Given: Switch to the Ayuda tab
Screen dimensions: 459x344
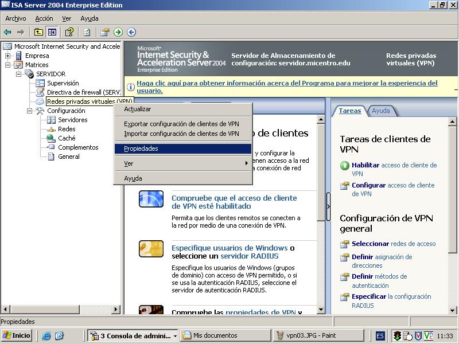Looking at the screenshot, I should pos(380,111).
